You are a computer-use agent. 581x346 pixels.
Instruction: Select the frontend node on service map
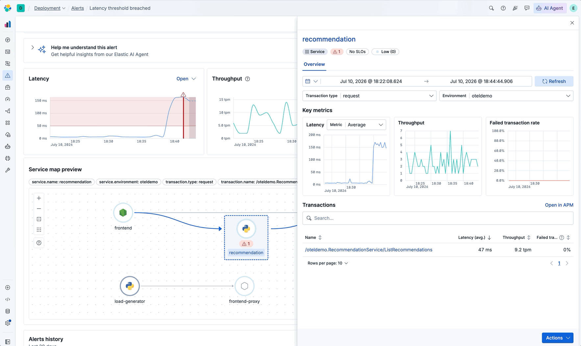[123, 213]
